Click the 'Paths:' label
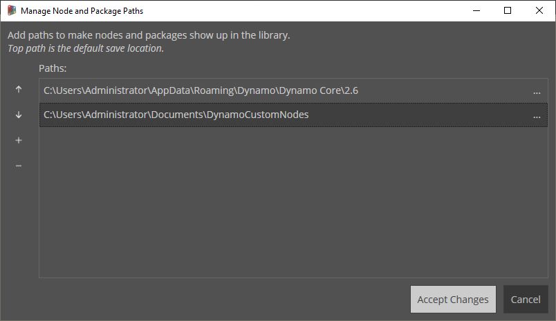 coord(53,68)
